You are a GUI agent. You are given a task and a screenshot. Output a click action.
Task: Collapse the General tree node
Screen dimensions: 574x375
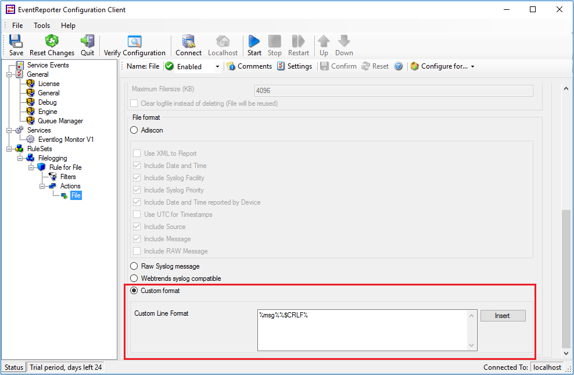point(9,74)
